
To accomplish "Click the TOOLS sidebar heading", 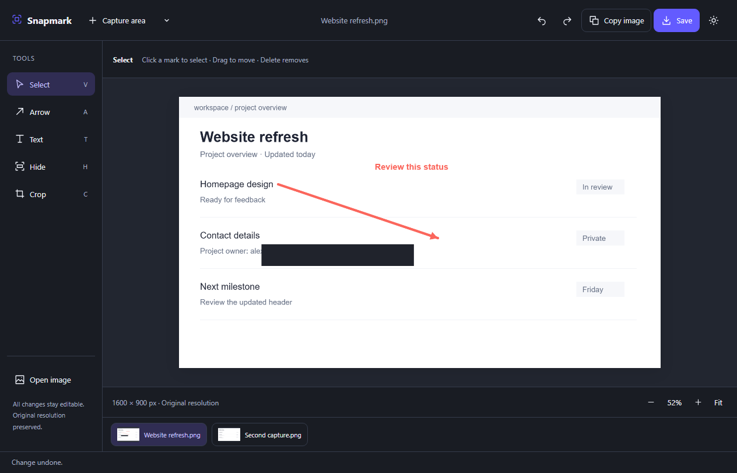I will pyautogui.click(x=24, y=58).
